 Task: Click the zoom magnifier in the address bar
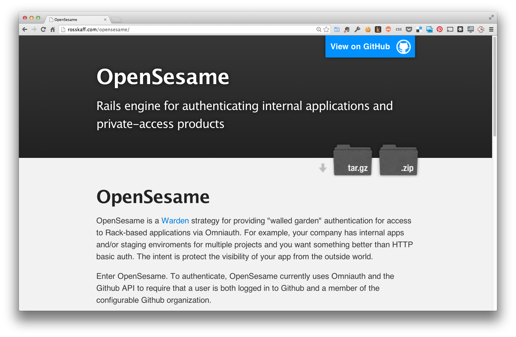[x=319, y=30]
